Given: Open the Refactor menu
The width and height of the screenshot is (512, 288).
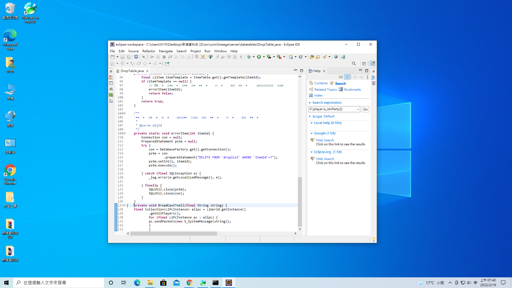Looking at the screenshot, I should [x=149, y=51].
